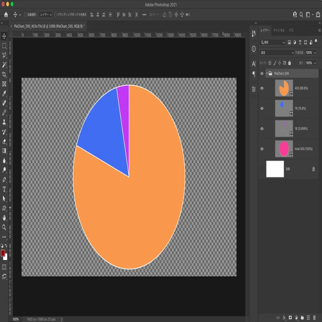Image resolution: width=322 pixels, height=322 pixels.
Task: Select the Crop tool
Action: pyautogui.click(x=4, y=74)
